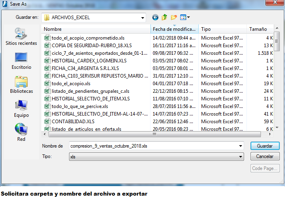Screen dimensions: 285x202
Task: Click the Save As title bar icon
Action: click(x=5, y=4)
